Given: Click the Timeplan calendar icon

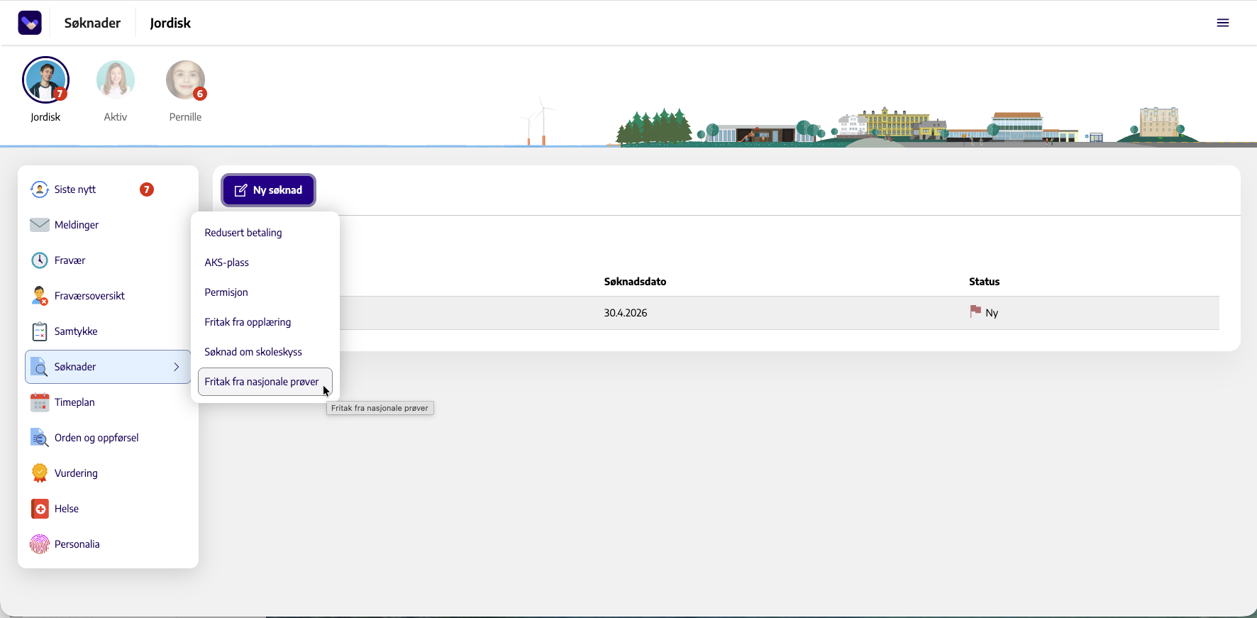Looking at the screenshot, I should click(x=40, y=402).
